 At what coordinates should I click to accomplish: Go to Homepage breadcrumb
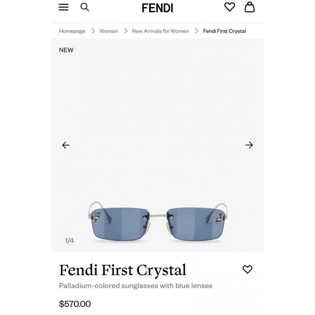tap(72, 31)
